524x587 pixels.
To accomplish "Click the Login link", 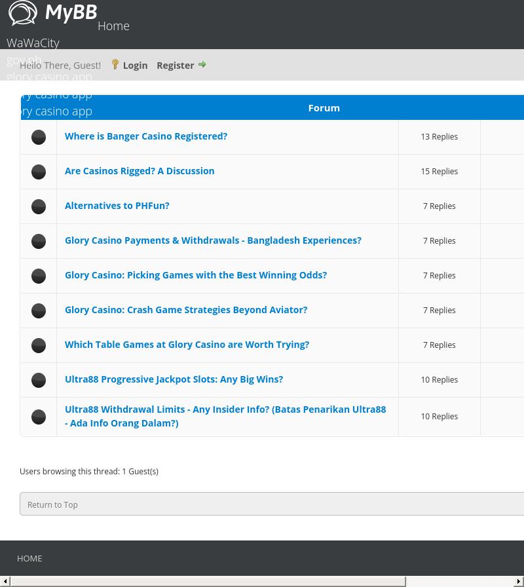I will pos(135,65).
